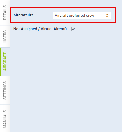Uncheck Not Assigned / Virtual Aircraft checkbox
The image size is (122, 132).
[x=73, y=29]
